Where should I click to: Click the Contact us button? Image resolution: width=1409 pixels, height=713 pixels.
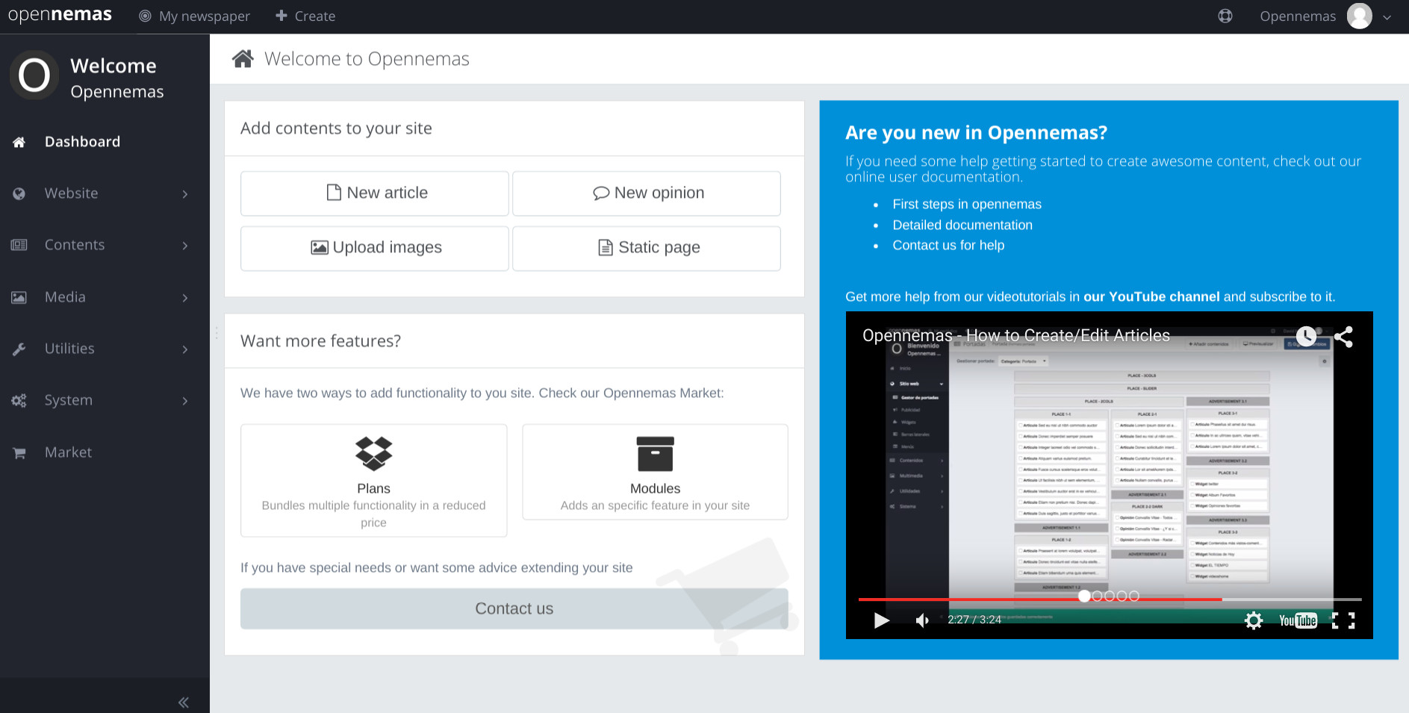[514, 608]
